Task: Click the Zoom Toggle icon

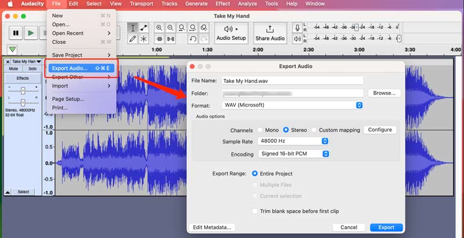Action: pyautogui.click(x=204, y=28)
